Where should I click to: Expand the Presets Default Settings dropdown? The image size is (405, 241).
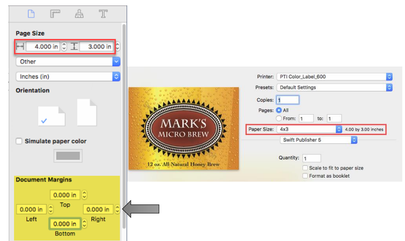[334, 87]
